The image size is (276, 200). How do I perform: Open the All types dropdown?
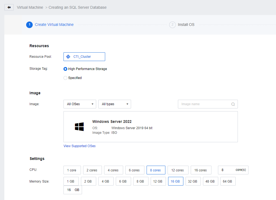pyautogui.click(x=115, y=104)
